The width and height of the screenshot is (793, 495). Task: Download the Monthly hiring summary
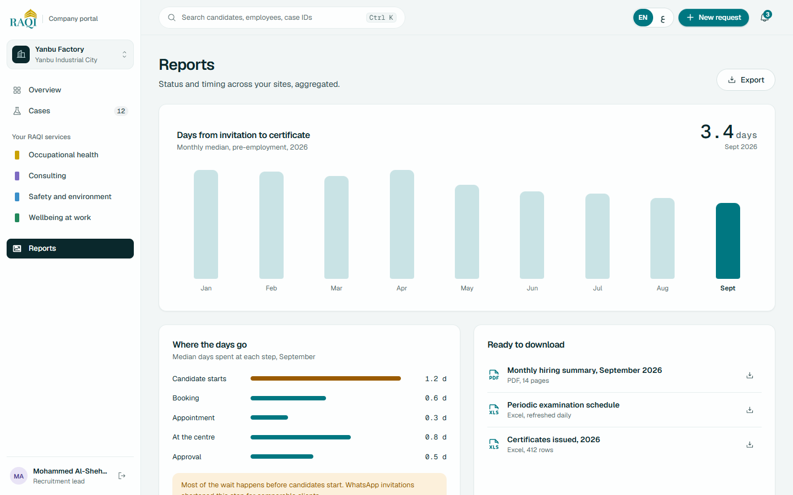coord(749,375)
